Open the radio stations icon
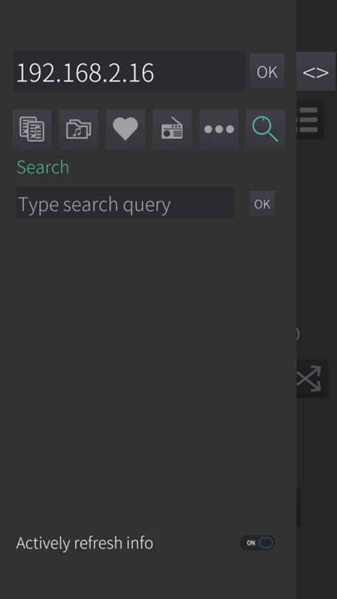Image resolution: width=337 pixels, height=599 pixels. (x=172, y=129)
